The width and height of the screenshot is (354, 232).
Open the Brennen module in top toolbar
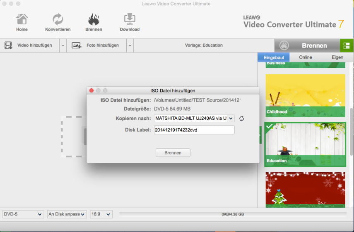[x=94, y=23]
